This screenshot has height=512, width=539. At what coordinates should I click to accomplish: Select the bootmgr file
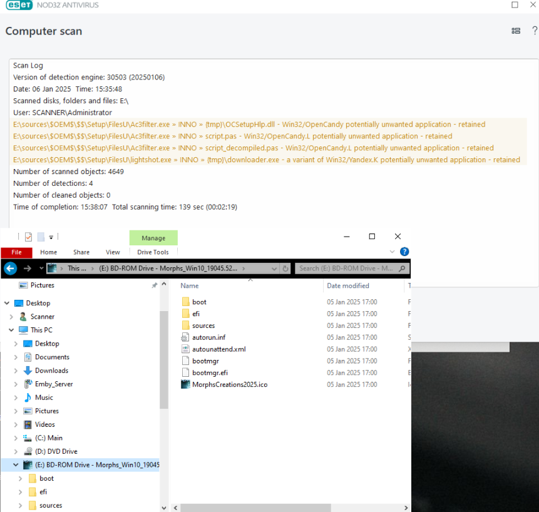205,361
